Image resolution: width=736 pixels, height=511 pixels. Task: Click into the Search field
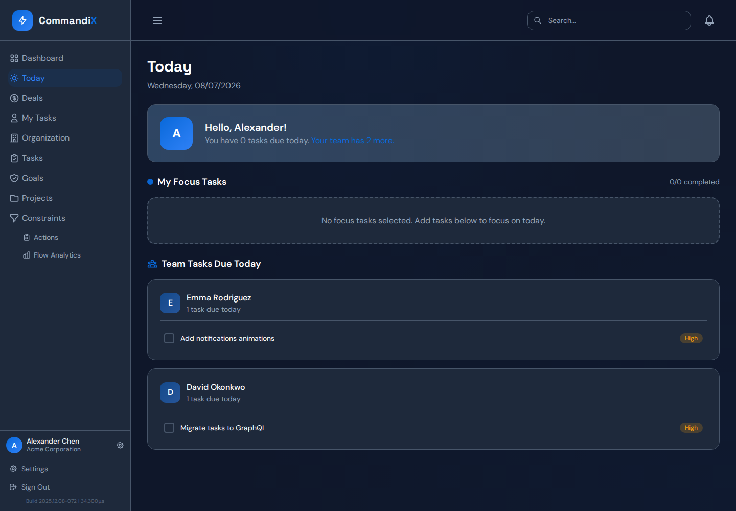pyautogui.click(x=609, y=20)
